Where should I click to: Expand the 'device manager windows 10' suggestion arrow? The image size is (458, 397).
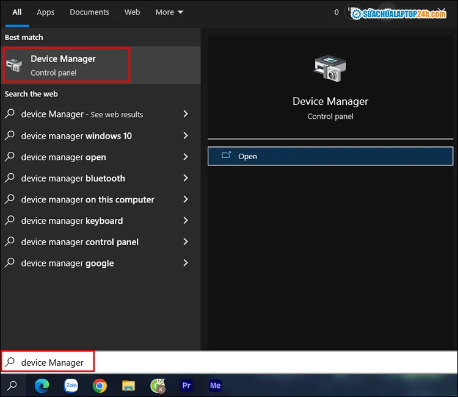pyautogui.click(x=186, y=135)
